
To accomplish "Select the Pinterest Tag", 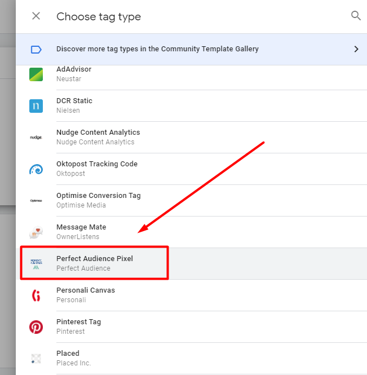I will point(191,327).
